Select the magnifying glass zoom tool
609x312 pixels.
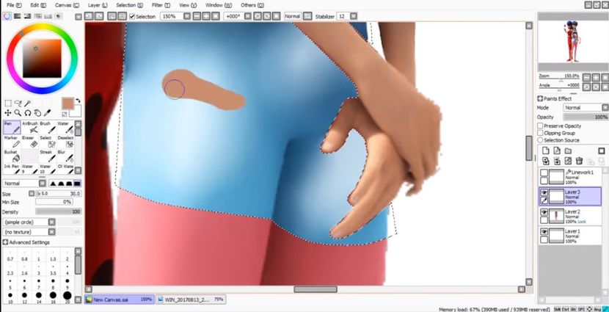tap(17, 113)
